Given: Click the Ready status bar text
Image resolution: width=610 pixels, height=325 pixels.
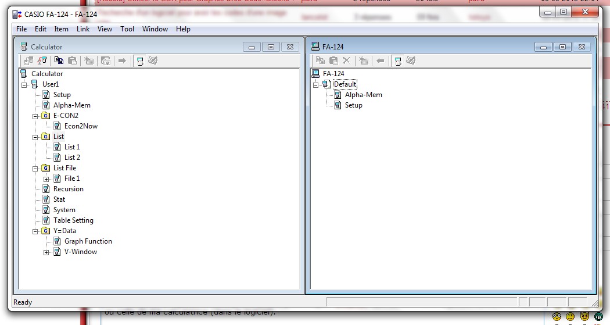Looking at the screenshot, I should [23, 302].
